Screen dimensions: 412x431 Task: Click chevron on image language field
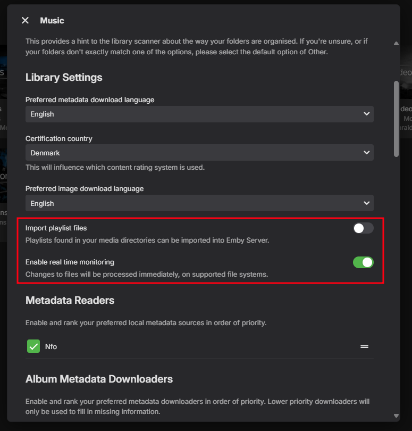point(366,203)
